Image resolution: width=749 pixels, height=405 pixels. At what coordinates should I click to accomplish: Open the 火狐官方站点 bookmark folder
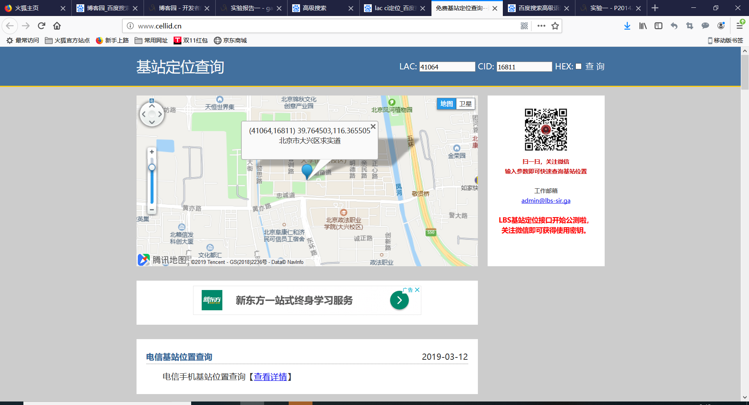click(x=67, y=41)
